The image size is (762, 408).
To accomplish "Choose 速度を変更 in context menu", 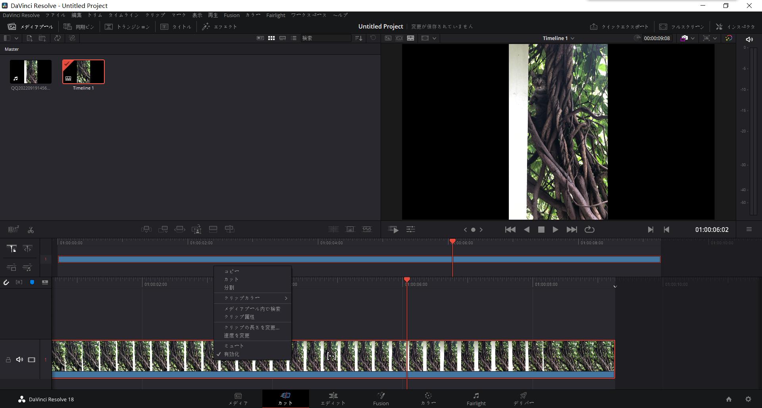I will (252, 335).
